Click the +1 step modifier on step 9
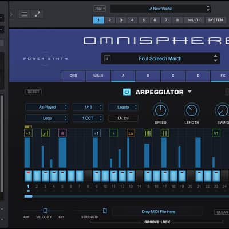Screen dimensions: 229x229 point(97,133)
